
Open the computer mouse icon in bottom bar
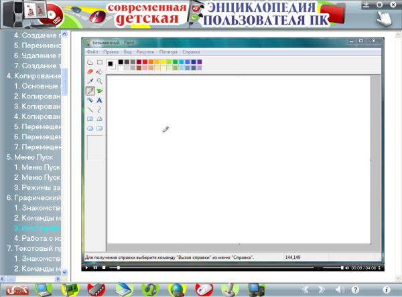204,290
